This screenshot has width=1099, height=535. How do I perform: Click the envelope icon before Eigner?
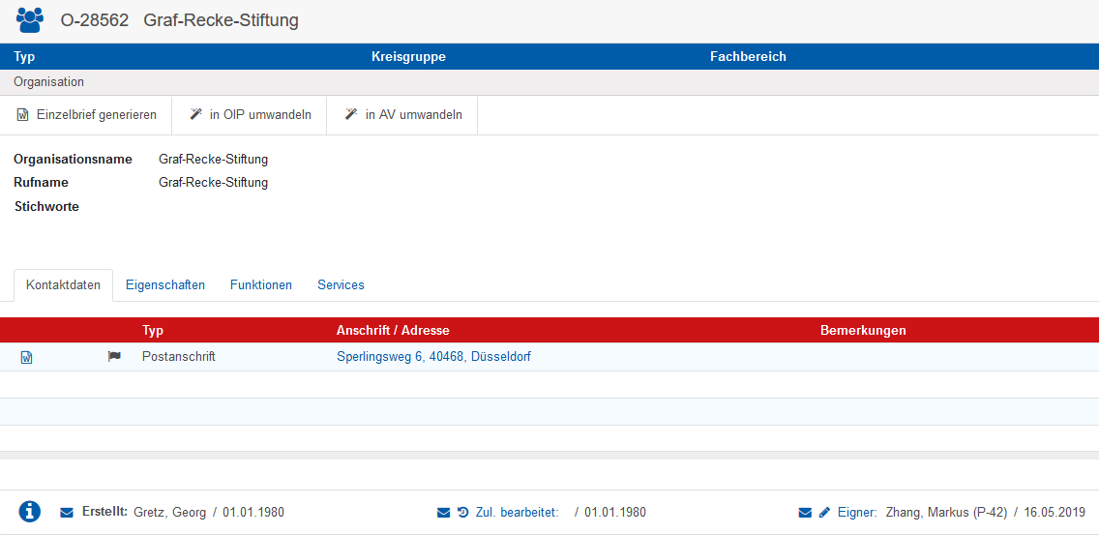click(x=806, y=513)
